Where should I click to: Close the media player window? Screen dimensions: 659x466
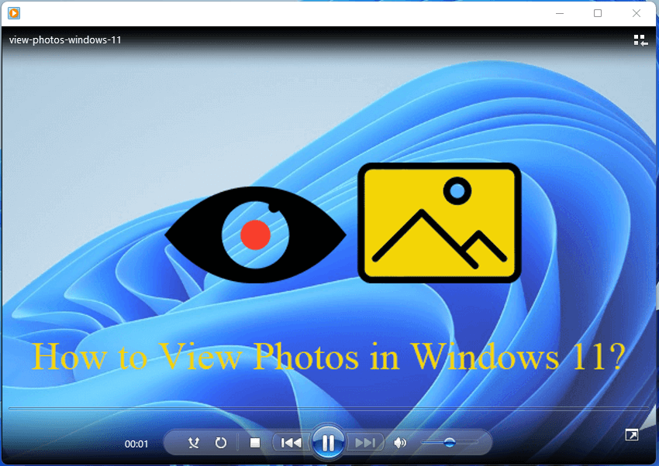click(637, 13)
